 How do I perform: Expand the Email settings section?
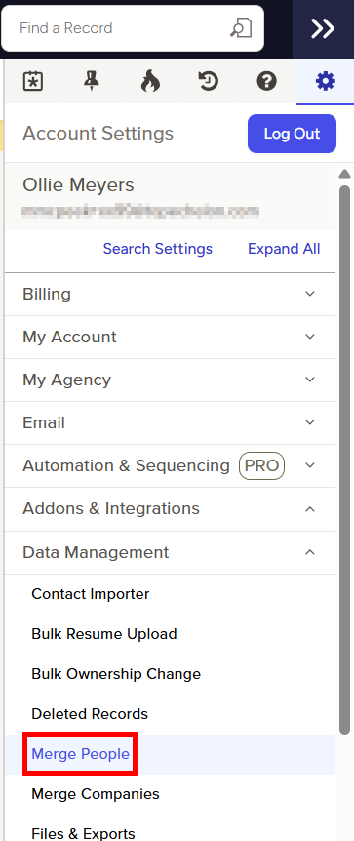coord(170,422)
